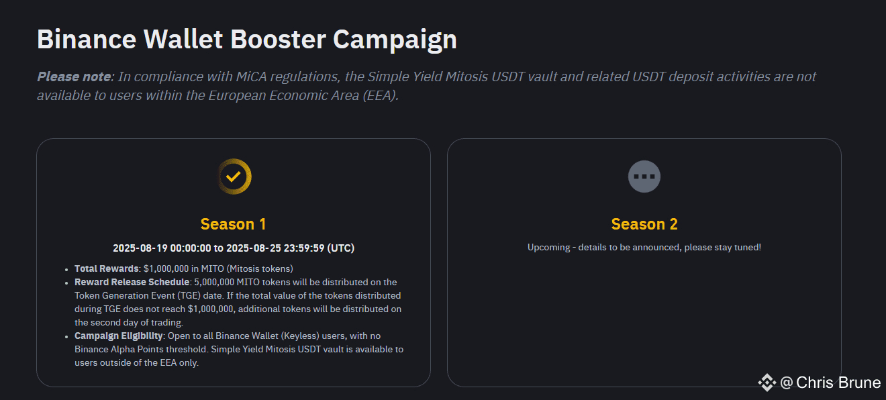886x400 pixels.
Task: Click the Season 2 gray ellipsis icon
Action: (x=644, y=177)
